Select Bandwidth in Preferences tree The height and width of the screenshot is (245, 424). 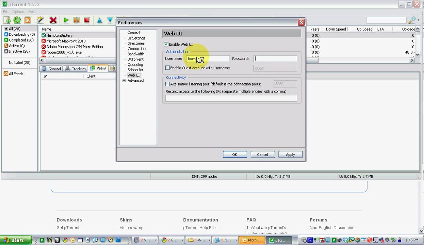(136, 54)
